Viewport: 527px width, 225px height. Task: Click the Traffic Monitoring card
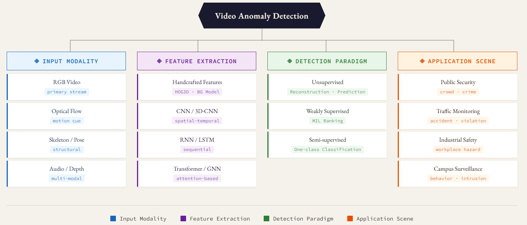pyautogui.click(x=458, y=116)
